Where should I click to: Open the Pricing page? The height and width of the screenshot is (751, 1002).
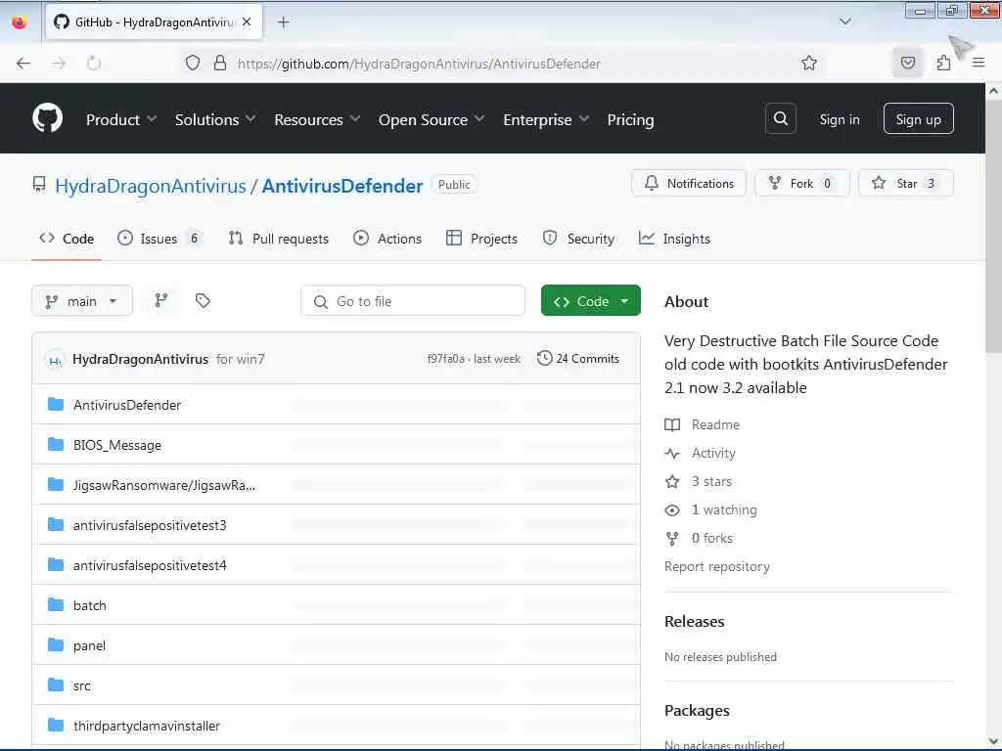click(630, 119)
